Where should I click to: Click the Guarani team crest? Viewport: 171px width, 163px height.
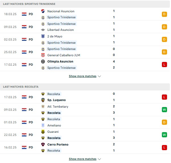(x=43, y=132)
